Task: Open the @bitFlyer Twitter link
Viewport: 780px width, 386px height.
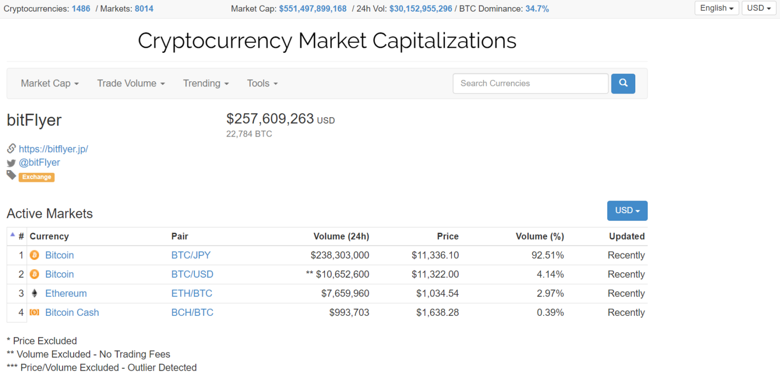Action: coord(39,163)
